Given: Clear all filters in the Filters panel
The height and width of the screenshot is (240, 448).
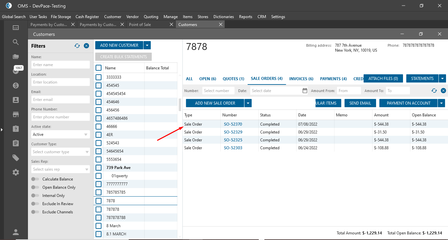Looking at the screenshot, I should pos(86,46).
